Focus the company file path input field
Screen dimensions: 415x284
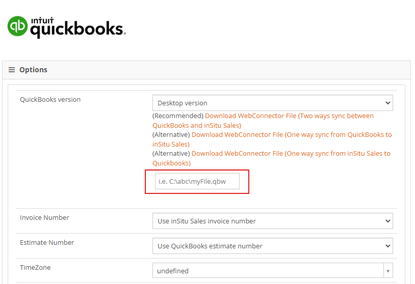pyautogui.click(x=197, y=181)
